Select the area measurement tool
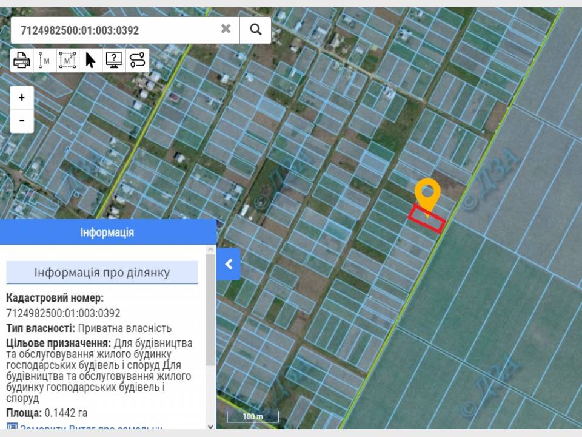 click(67, 60)
